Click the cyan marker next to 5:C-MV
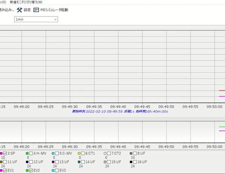The image size is (225, 174). point(53,153)
